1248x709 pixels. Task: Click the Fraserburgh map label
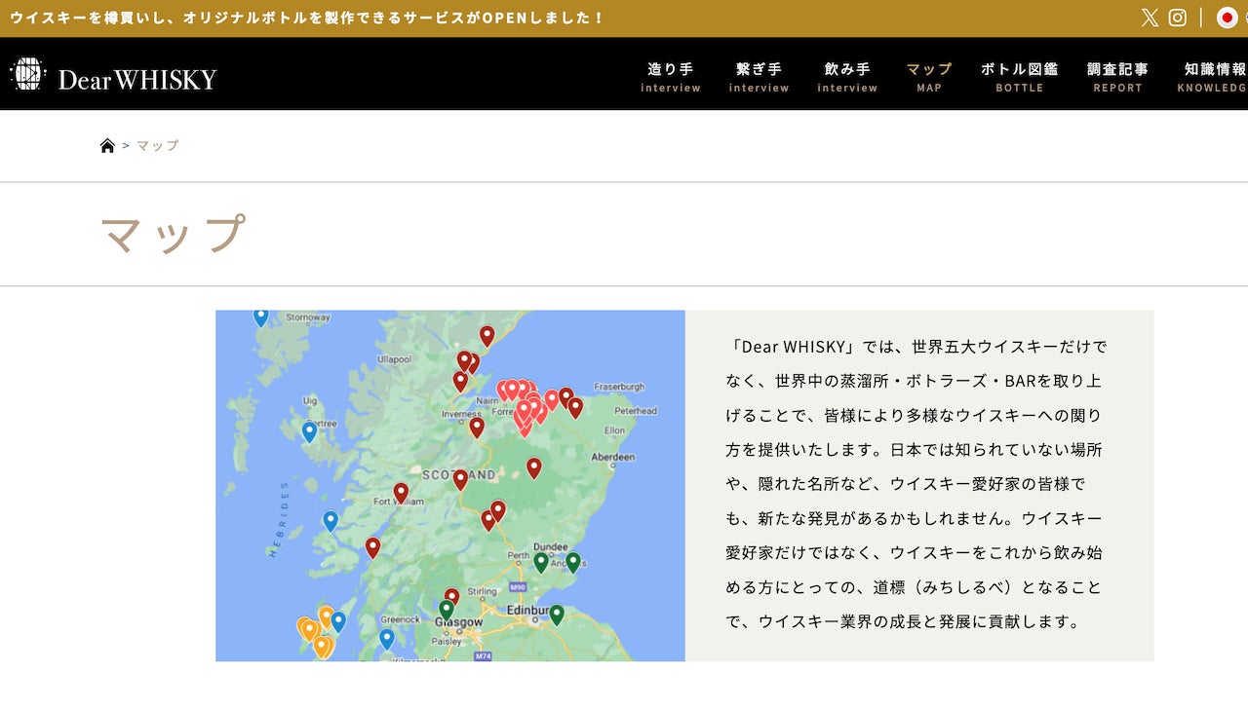(x=619, y=387)
